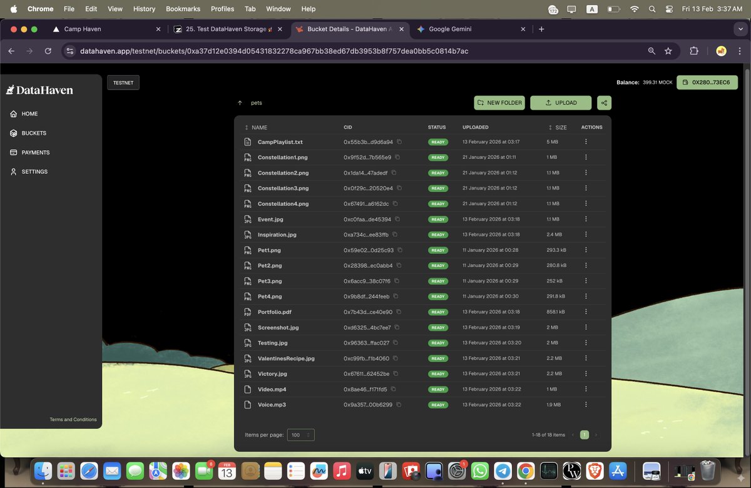Click the DataHaven logo
The image size is (751, 488).
tap(39, 90)
